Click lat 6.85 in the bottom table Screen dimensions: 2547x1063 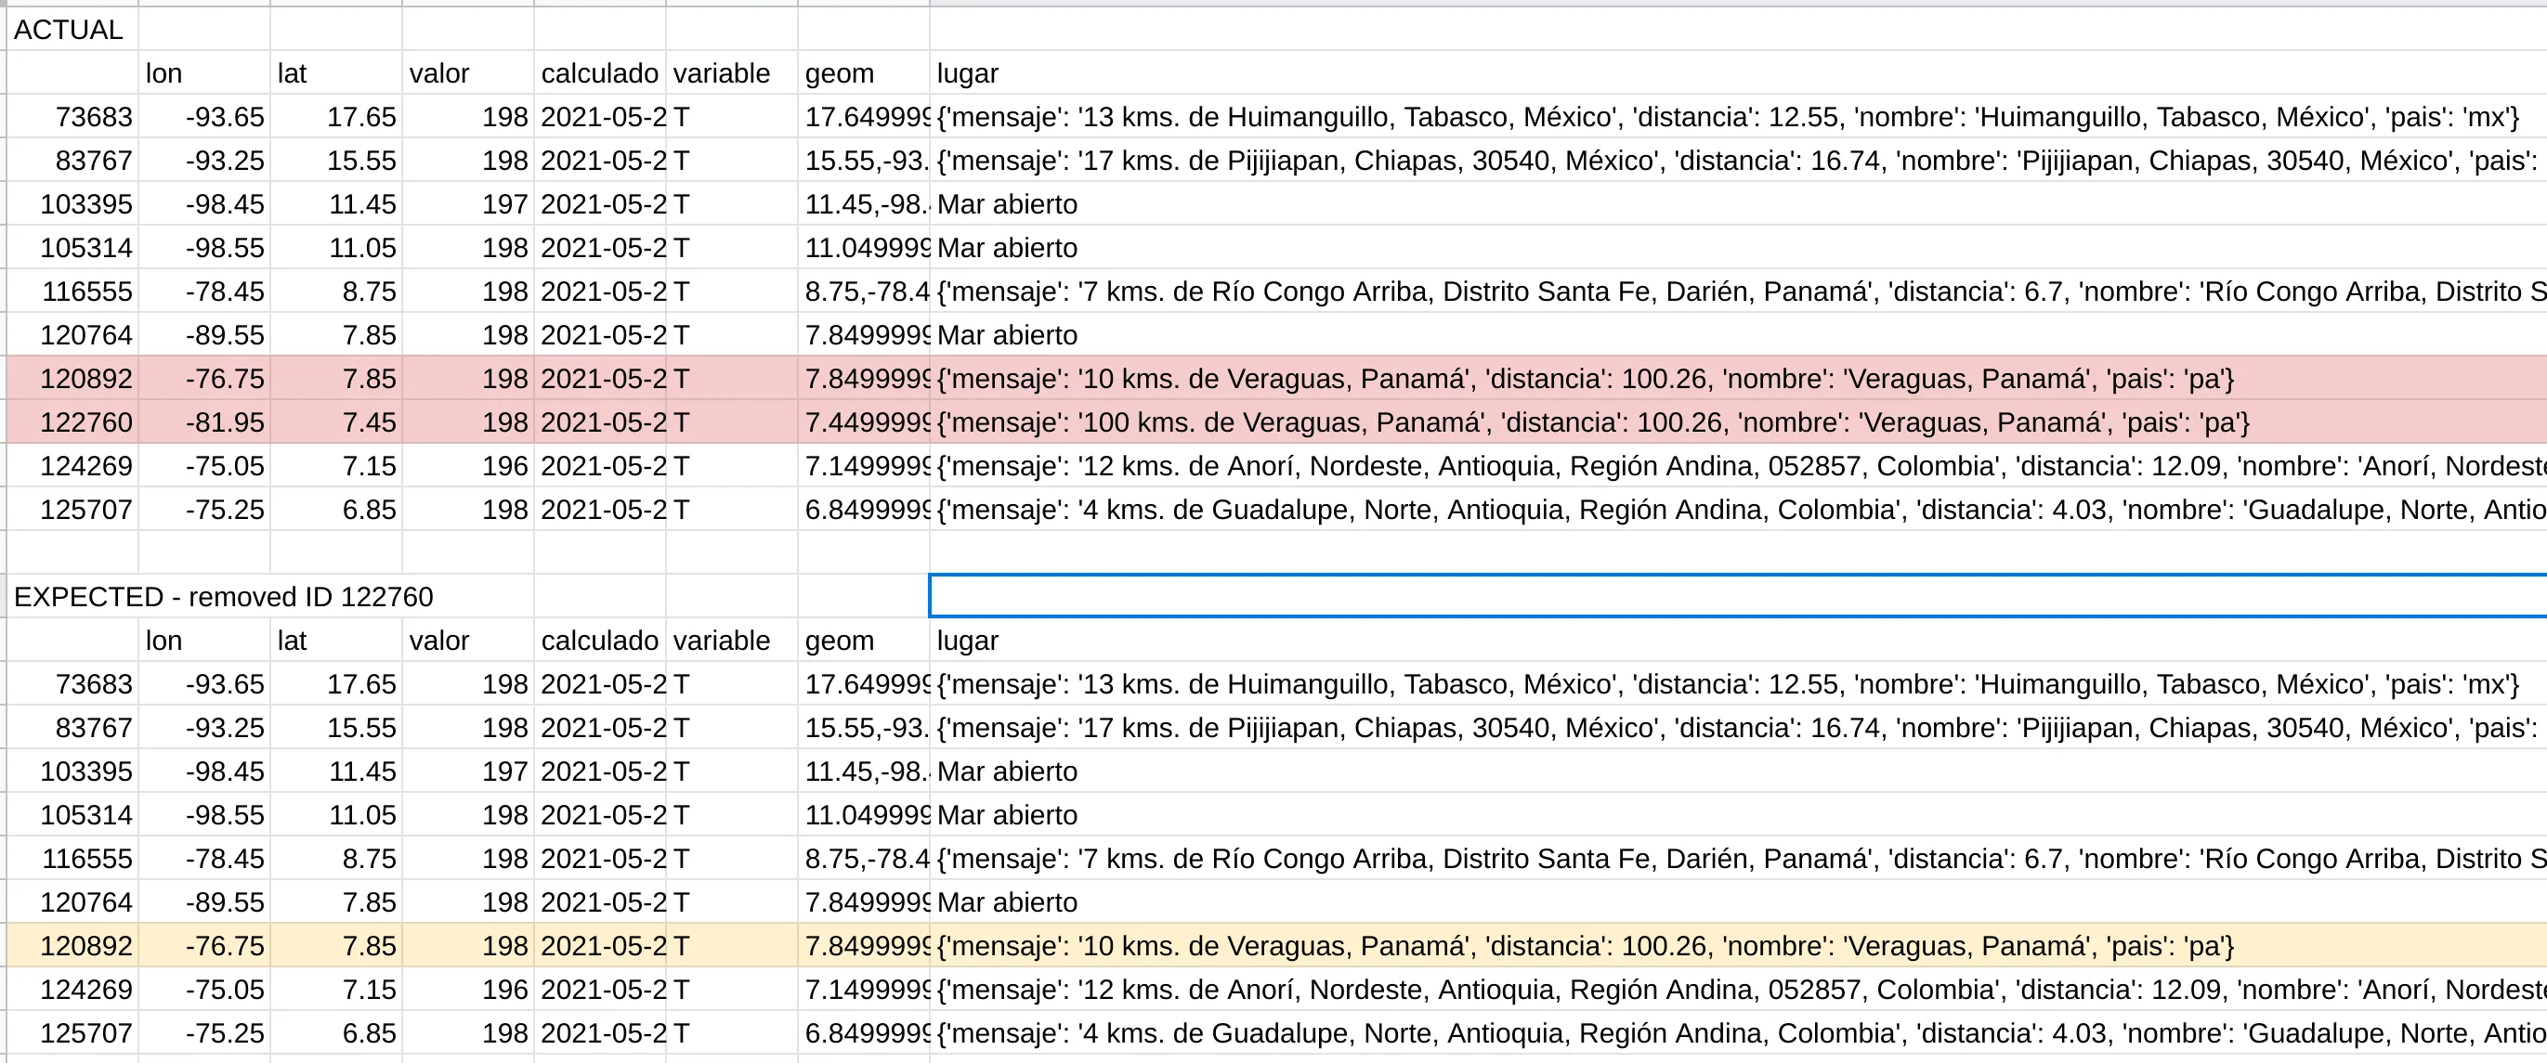coord(368,1032)
